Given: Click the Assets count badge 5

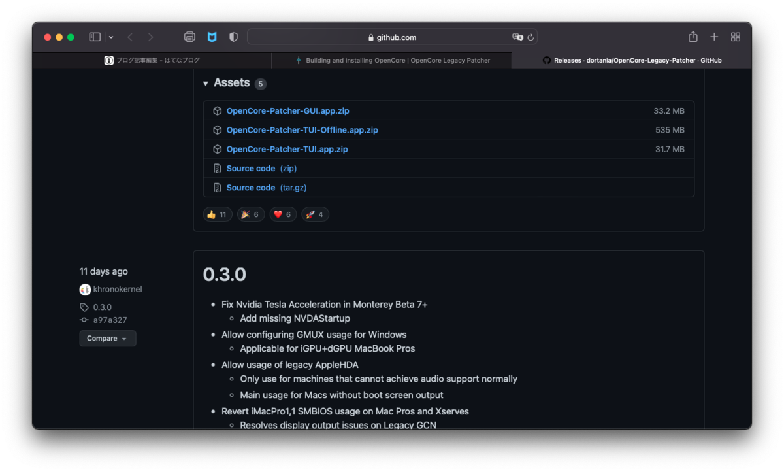Looking at the screenshot, I should (x=261, y=84).
